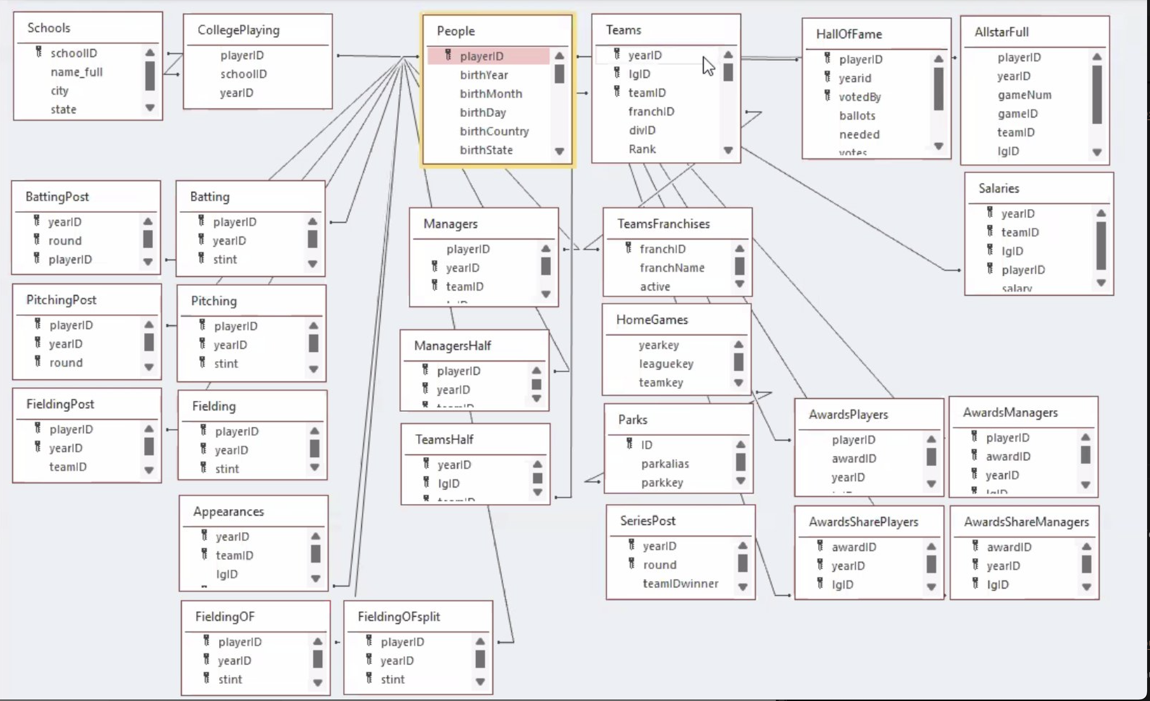Click the scrollbar thumb in the Batting table
The height and width of the screenshot is (701, 1150).
pos(312,239)
